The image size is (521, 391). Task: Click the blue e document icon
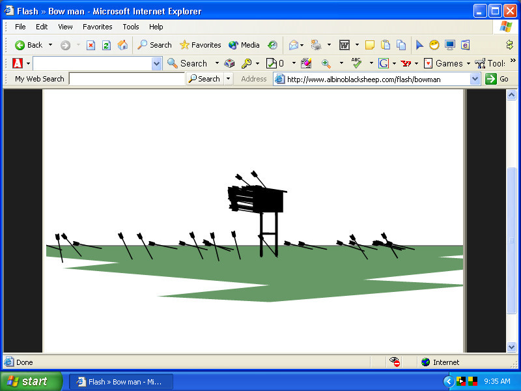tap(465, 45)
